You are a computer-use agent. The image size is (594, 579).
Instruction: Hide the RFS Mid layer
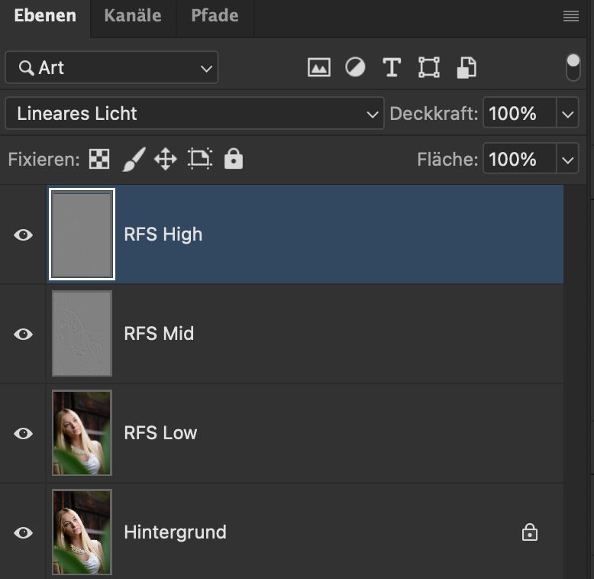pyautogui.click(x=24, y=334)
